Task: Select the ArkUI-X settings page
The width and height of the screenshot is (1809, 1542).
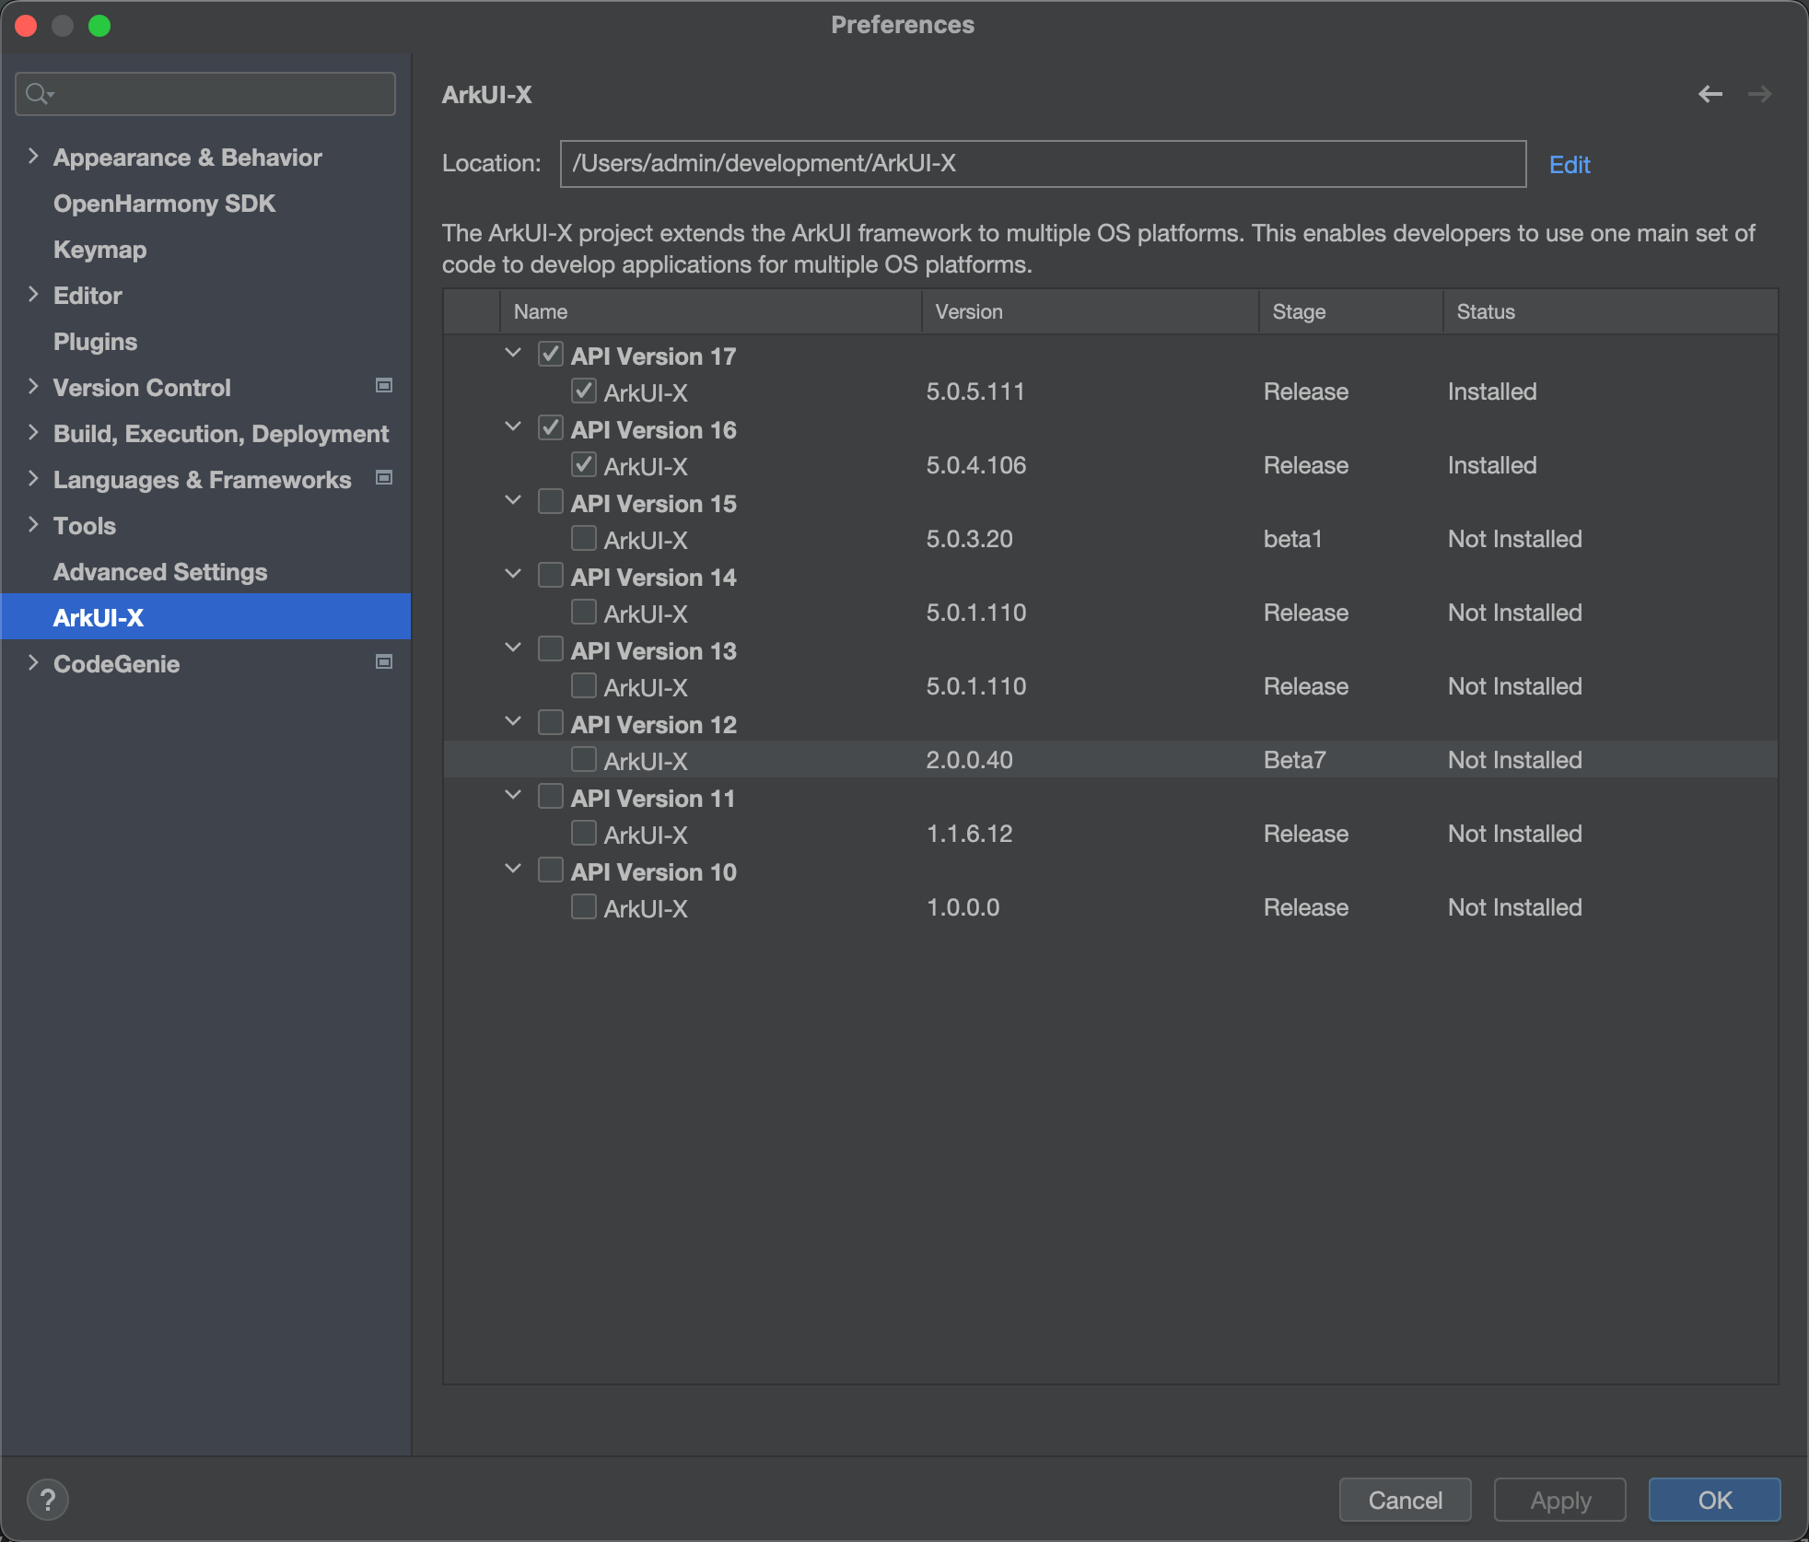Action: [206, 617]
